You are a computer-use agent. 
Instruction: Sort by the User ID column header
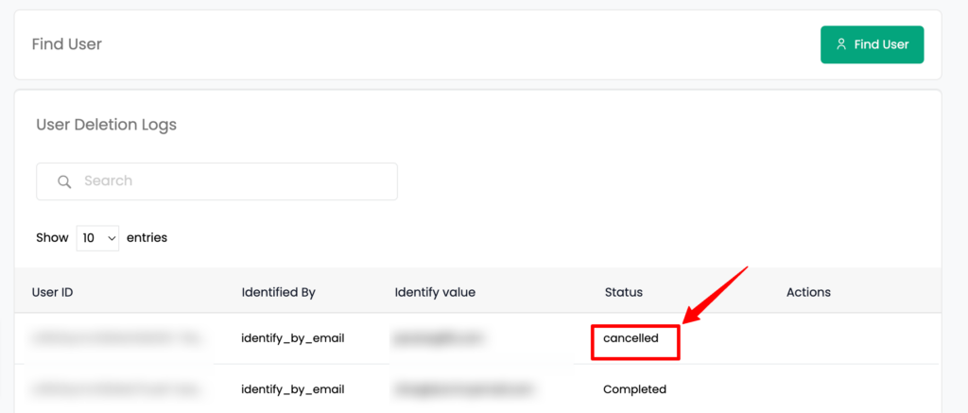pos(53,292)
